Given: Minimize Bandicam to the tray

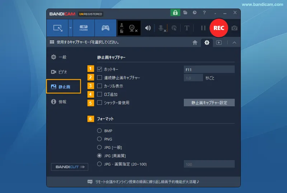Looking at the screenshot, I should 215,13.
